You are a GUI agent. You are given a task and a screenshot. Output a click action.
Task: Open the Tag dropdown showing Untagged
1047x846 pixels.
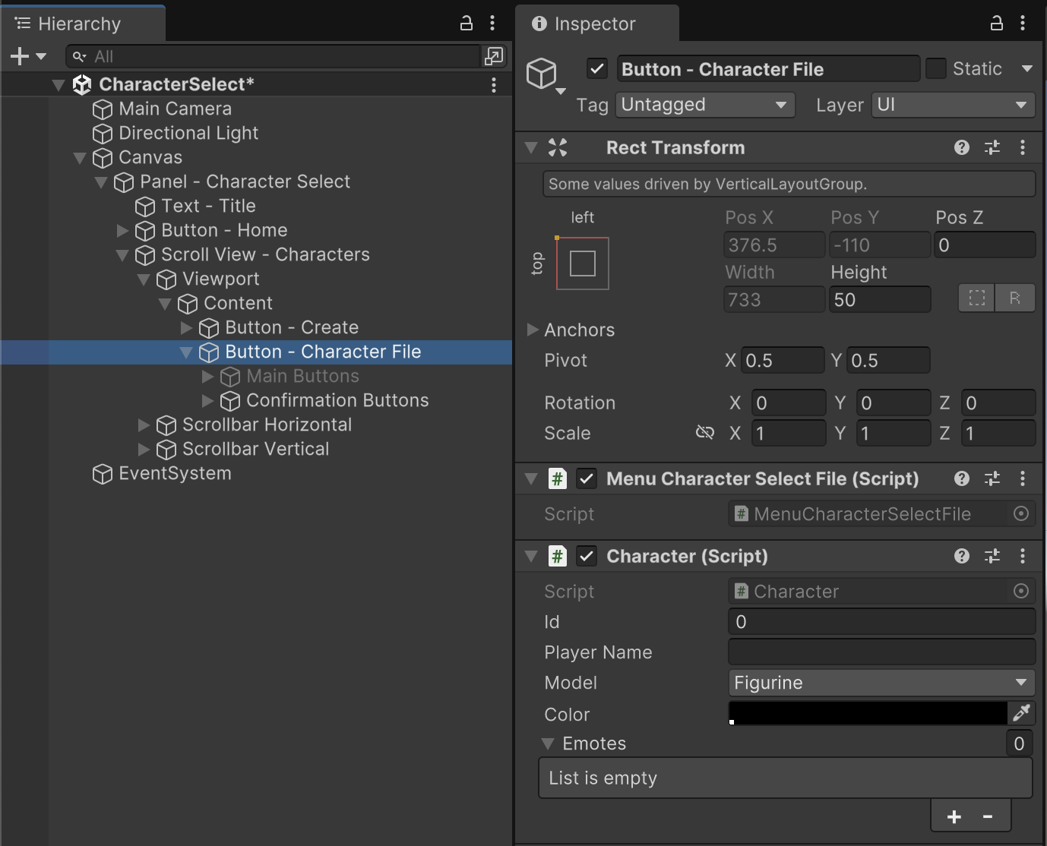(704, 105)
